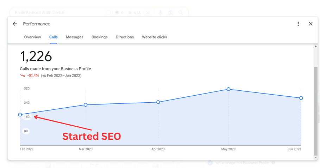Switch to the Directions tab
Viewport: 320px width, 168px height.
(125, 37)
